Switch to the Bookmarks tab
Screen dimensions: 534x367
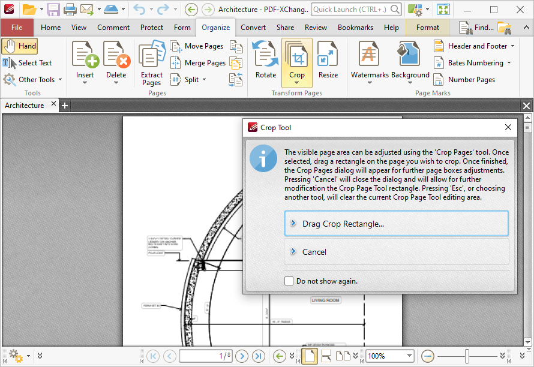355,28
